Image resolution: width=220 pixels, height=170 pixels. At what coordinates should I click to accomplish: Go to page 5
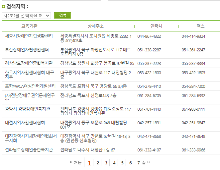(x=122, y=163)
